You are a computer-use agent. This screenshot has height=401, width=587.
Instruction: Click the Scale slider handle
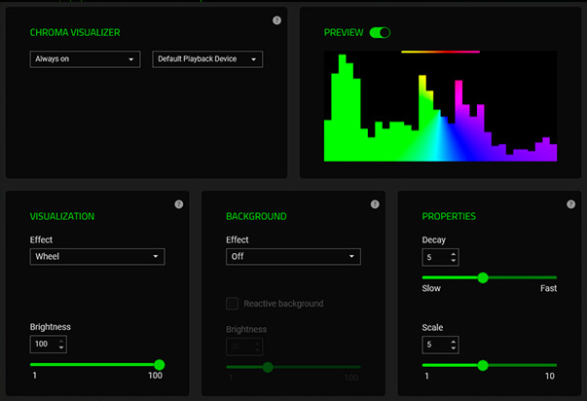tap(483, 365)
